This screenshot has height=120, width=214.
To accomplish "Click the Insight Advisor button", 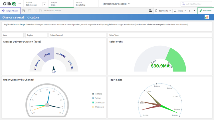I will (x=10, y=11).
